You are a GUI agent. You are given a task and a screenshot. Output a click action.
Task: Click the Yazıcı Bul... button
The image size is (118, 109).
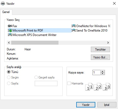click(100, 57)
